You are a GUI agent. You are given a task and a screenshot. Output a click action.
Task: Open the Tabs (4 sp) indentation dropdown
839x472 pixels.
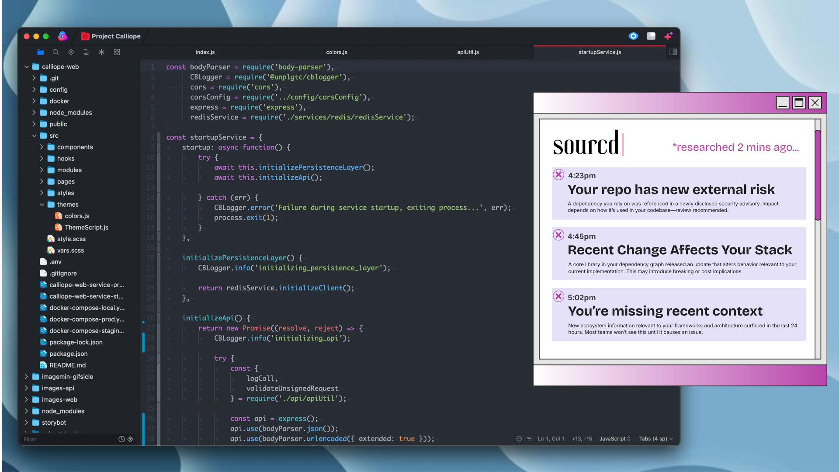(655, 438)
